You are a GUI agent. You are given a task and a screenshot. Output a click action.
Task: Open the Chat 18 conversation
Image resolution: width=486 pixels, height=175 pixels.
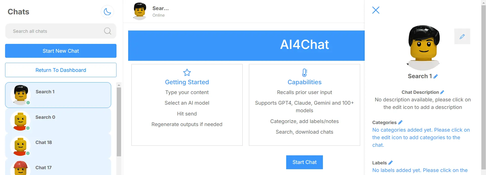coord(58,146)
